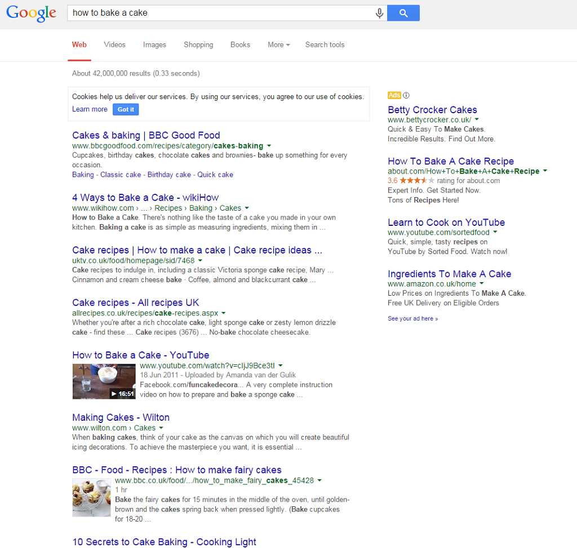
Task: Click the blue search magnifier button
Action: (x=403, y=14)
